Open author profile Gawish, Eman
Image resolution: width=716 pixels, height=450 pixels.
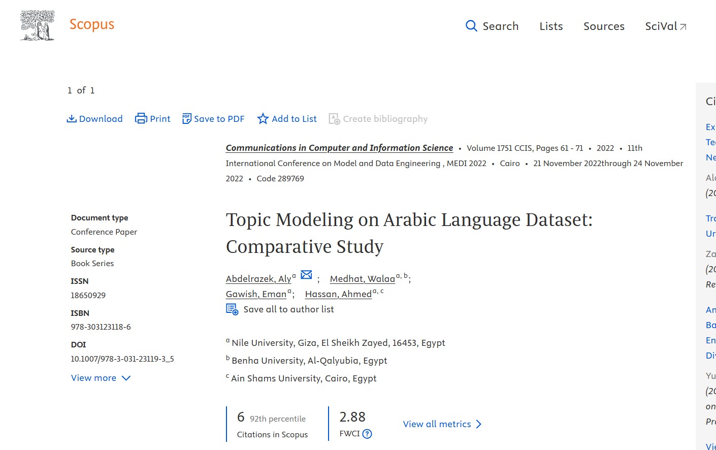(x=256, y=294)
